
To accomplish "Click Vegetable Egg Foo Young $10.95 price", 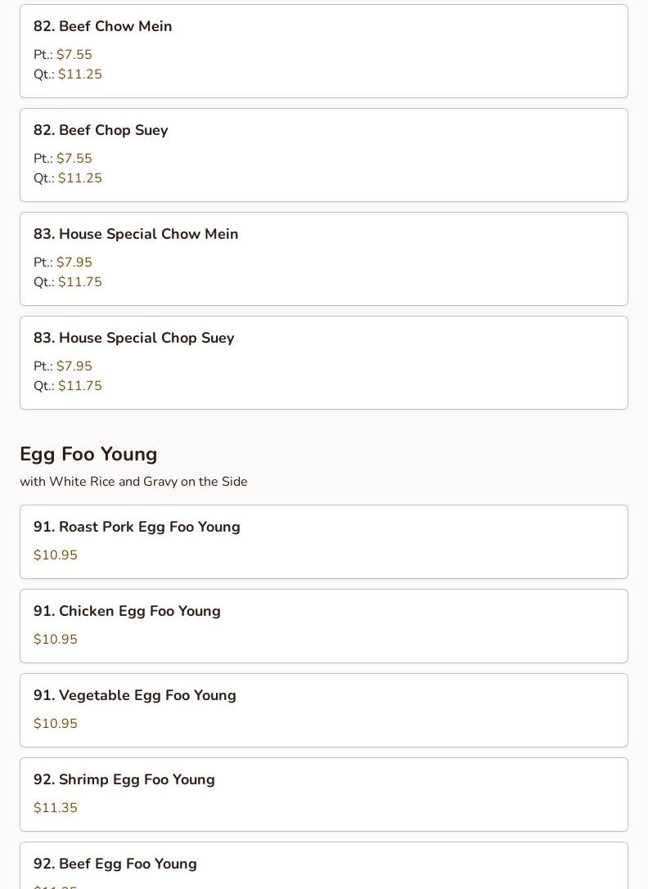I will coord(56,724).
